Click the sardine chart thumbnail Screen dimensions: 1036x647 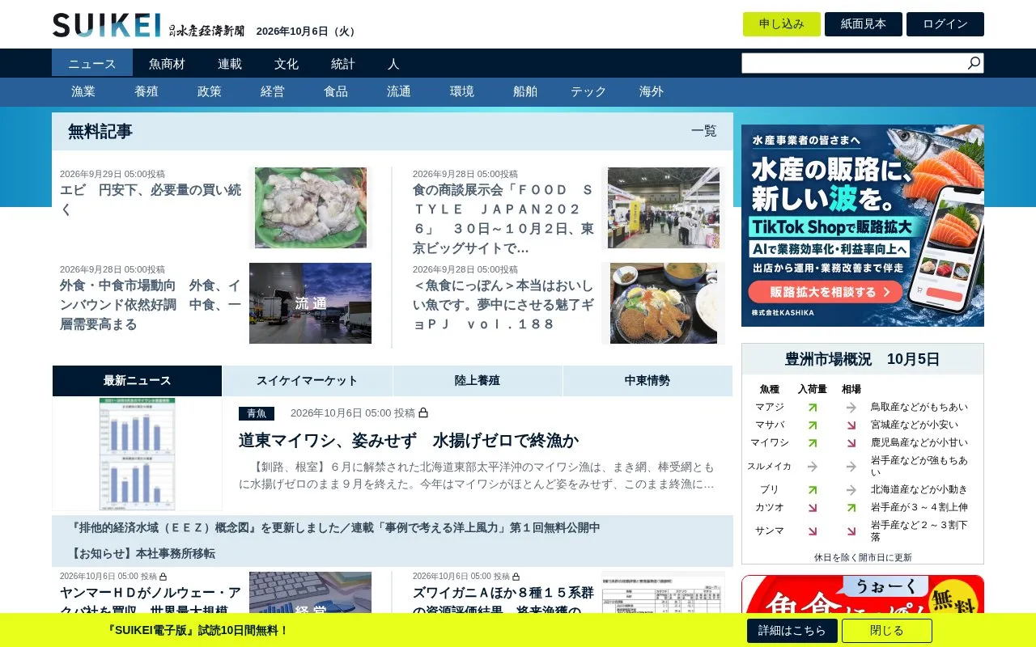[137, 454]
